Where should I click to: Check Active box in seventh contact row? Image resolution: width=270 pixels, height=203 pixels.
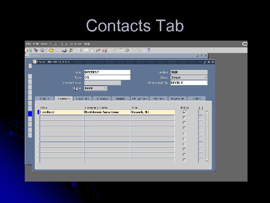coord(184,144)
